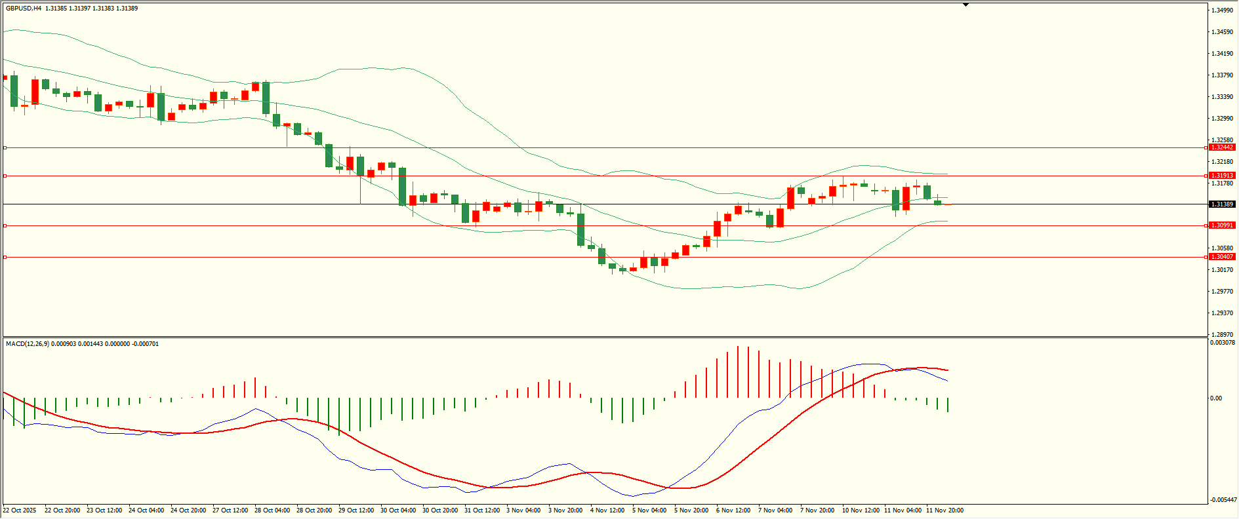The image size is (1239, 519).
Task: Click the 1.28970 price scale label
Action: [1221, 334]
